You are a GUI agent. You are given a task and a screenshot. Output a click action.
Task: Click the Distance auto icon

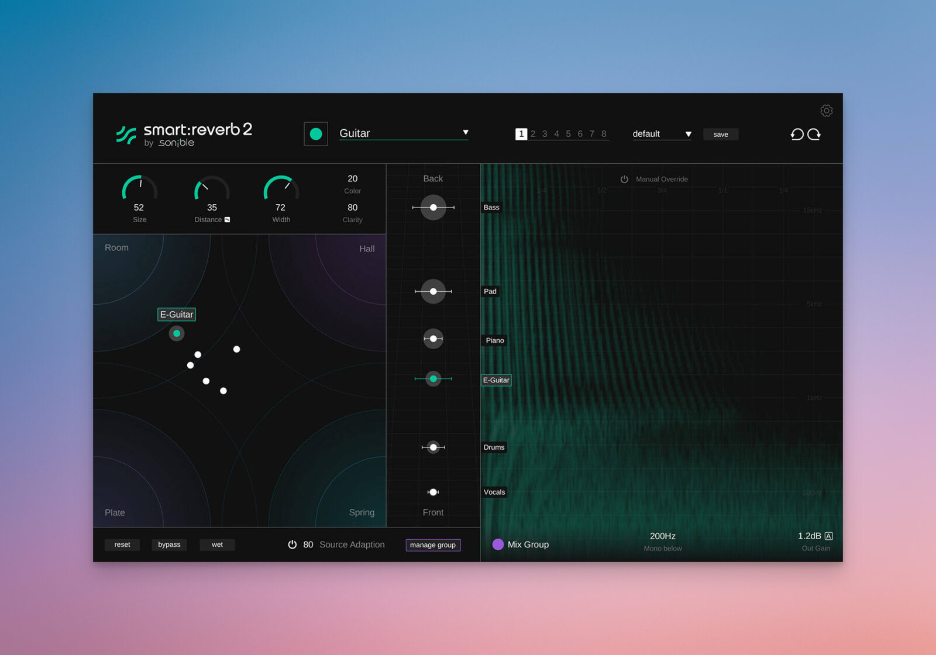pos(228,220)
